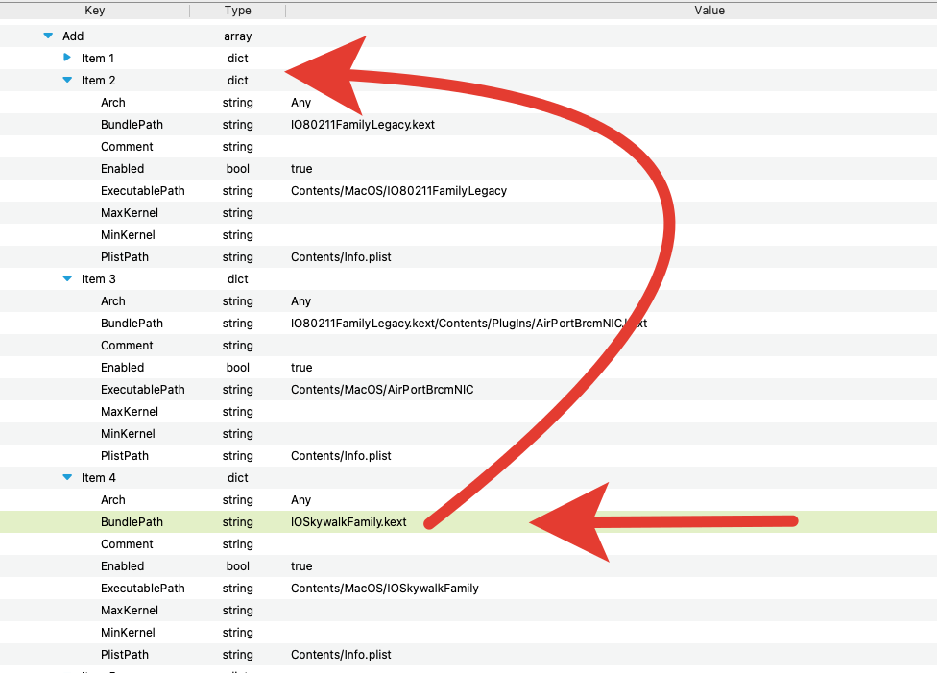Select the IO80211FamilyLegacy.kext BundlePath value
The height and width of the screenshot is (673, 937).
point(362,125)
